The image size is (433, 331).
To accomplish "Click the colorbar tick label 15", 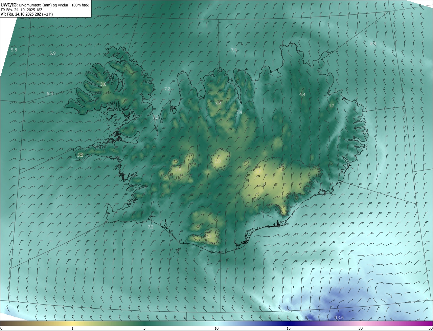I will [x=289, y=328].
